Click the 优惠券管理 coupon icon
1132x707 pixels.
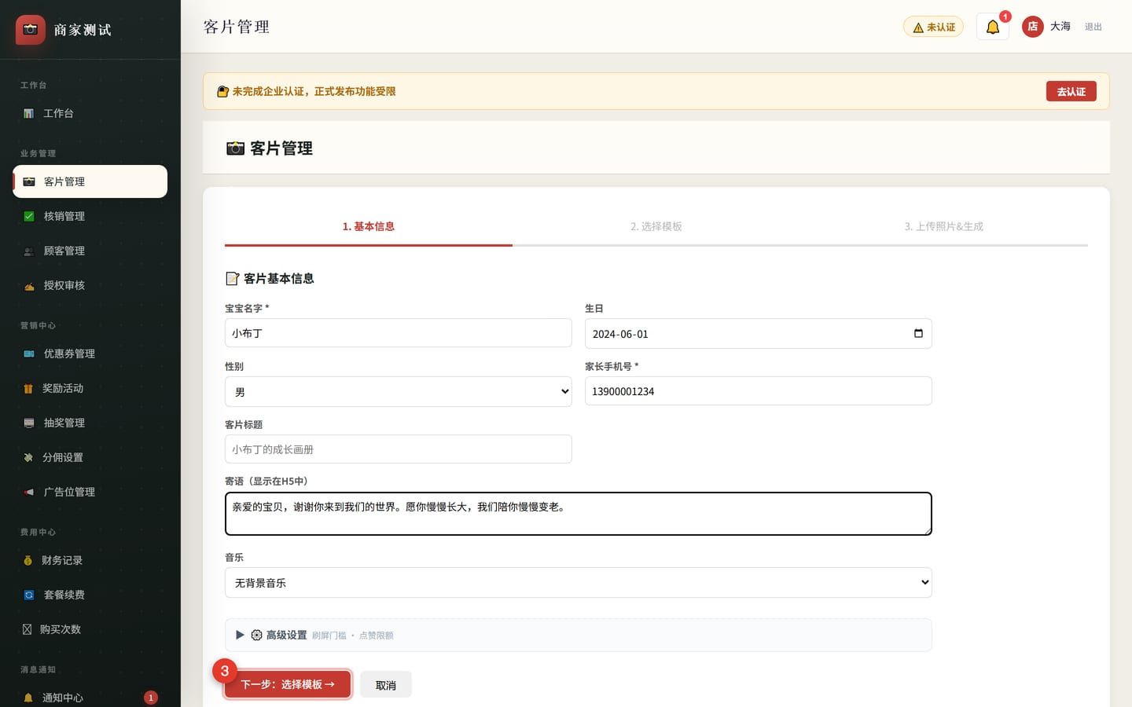[29, 354]
